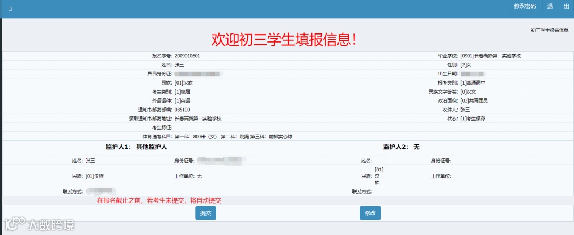574x235 pixels.
Task: Click 考生类别 value [1]应届
Action: (182, 91)
